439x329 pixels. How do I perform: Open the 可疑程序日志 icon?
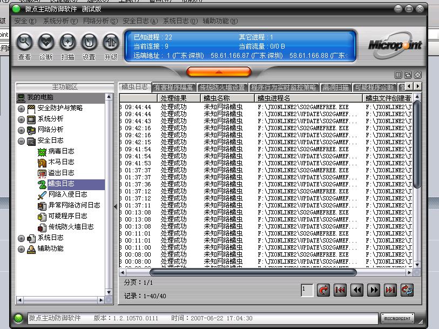(x=42, y=217)
